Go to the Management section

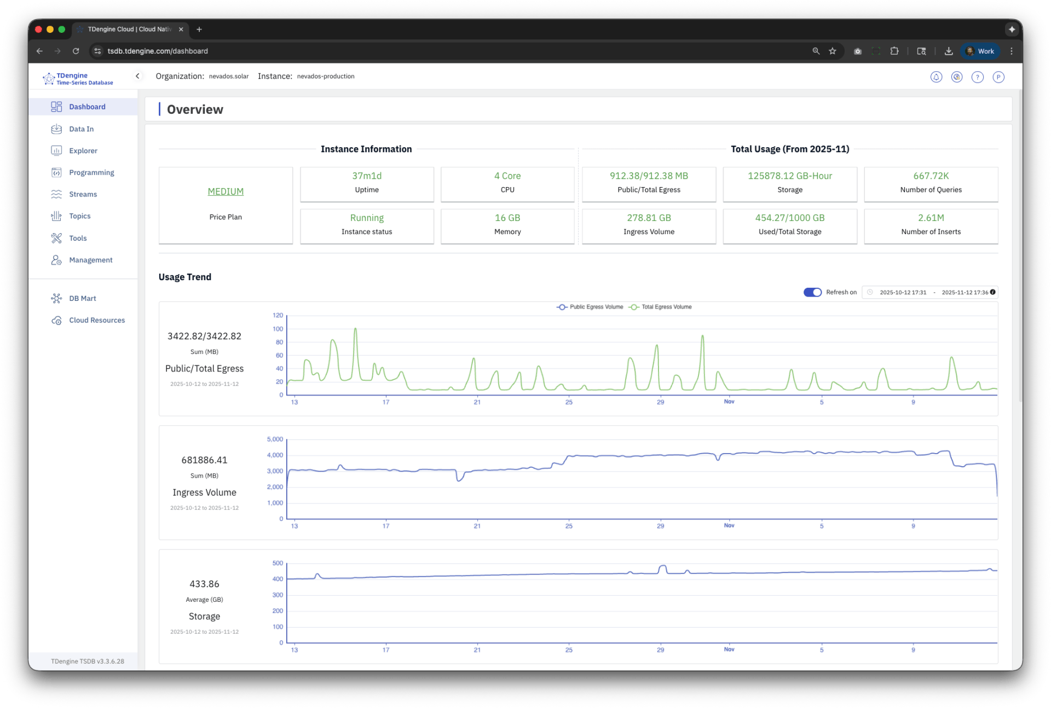tap(90, 260)
